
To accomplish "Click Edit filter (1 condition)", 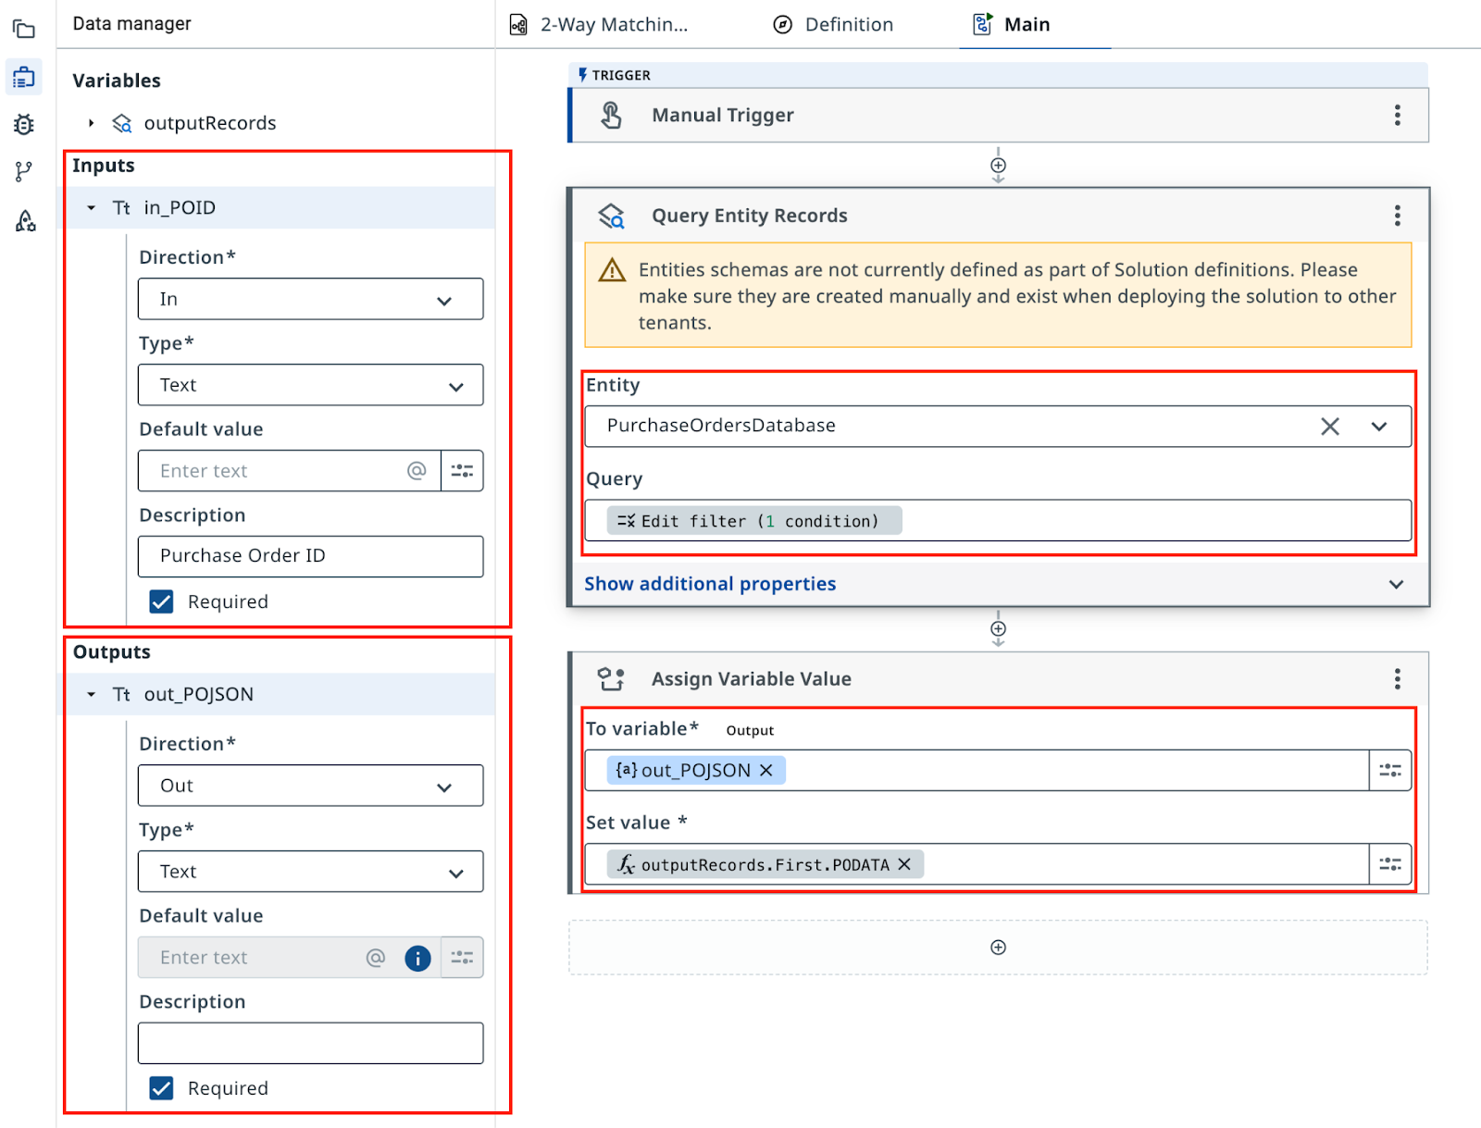I will click(x=754, y=521).
